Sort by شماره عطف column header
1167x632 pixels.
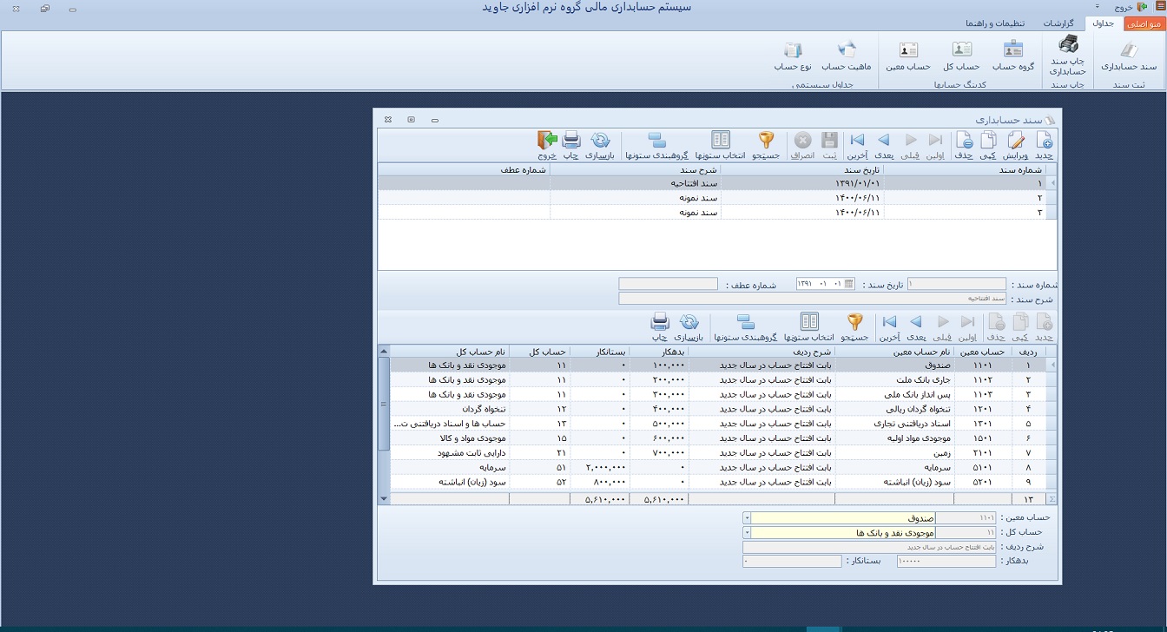pos(464,170)
